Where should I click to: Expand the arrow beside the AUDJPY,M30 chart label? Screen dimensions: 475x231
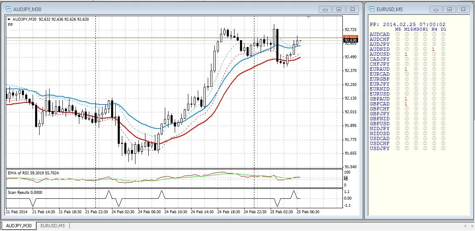pyautogui.click(x=9, y=19)
